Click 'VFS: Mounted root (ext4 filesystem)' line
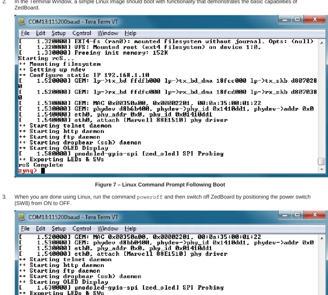 tap(140, 47)
